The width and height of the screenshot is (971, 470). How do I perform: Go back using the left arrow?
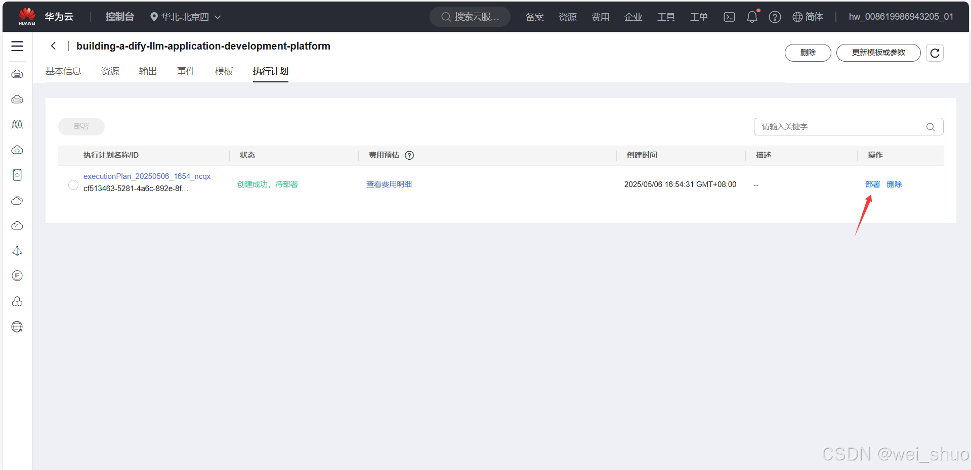[53, 46]
